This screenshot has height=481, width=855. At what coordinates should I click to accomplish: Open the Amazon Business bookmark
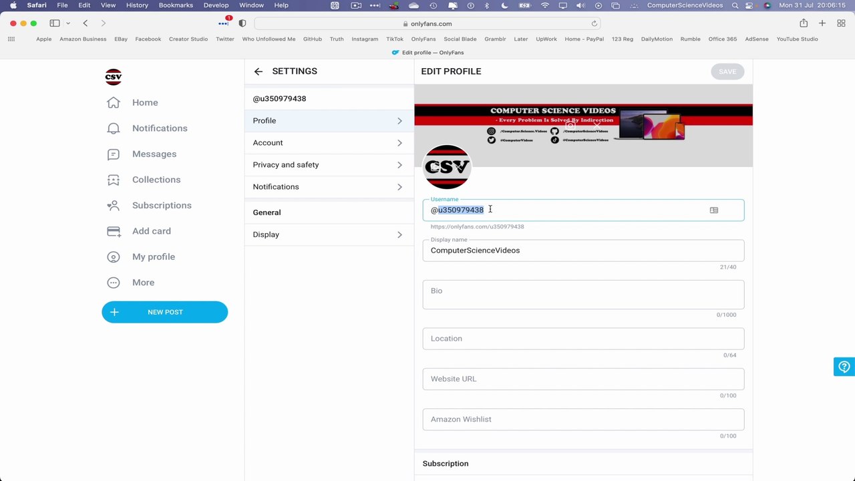click(x=83, y=39)
